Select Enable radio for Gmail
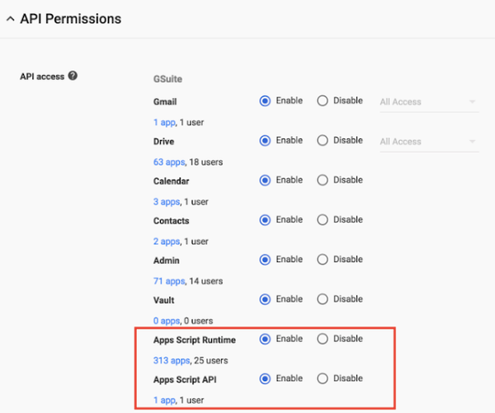 point(265,101)
